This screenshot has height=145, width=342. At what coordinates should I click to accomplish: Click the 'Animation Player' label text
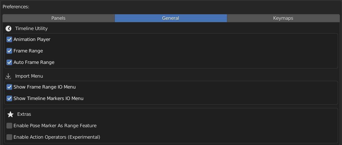32,40
